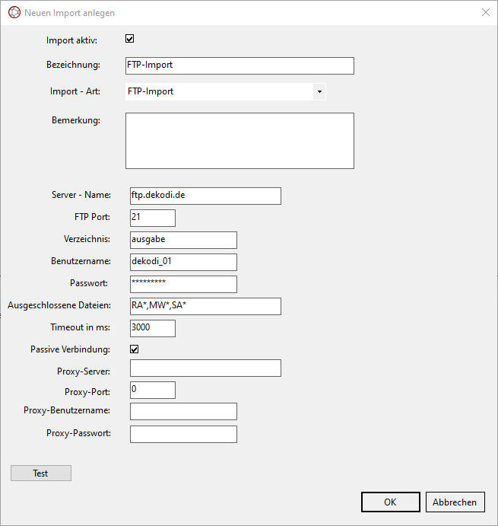Select the Passwort field
This screenshot has height=526, width=498.
(x=183, y=284)
